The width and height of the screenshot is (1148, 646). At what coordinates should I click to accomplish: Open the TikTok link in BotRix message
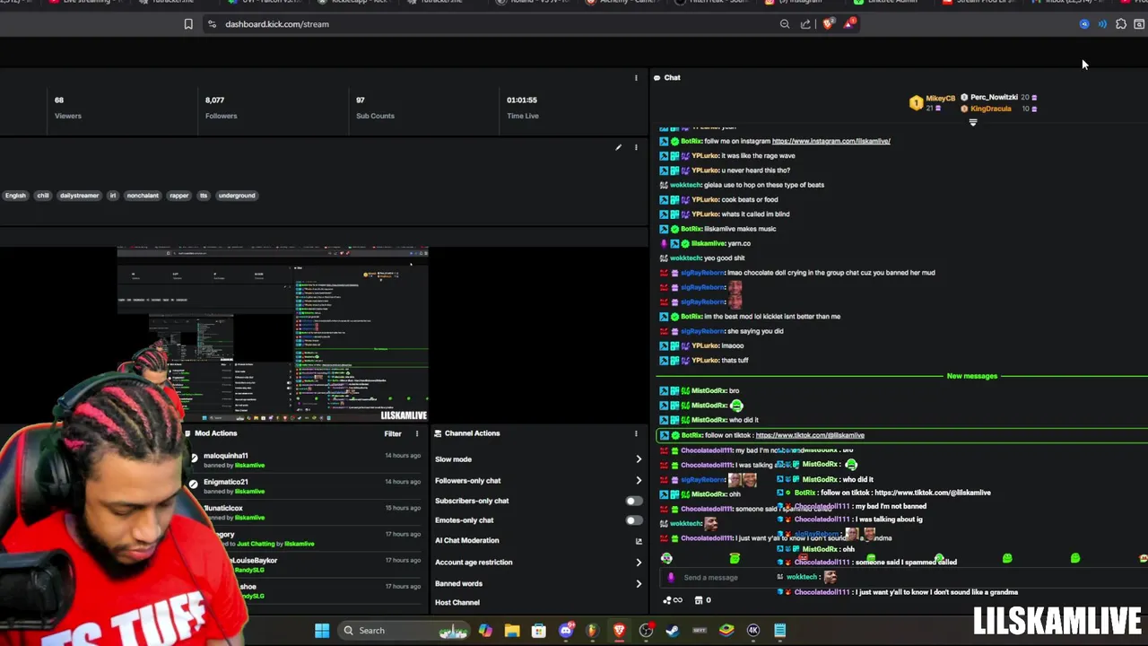click(x=810, y=435)
